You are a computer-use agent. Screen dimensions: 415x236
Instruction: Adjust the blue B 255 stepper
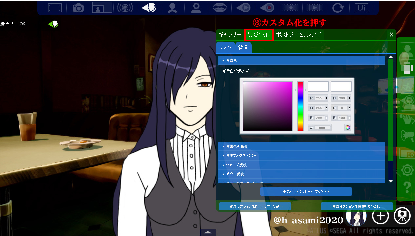pos(326,118)
